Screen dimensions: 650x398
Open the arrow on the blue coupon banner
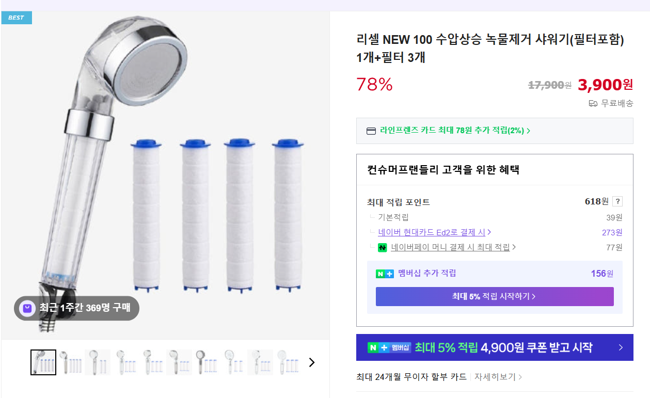coord(621,347)
